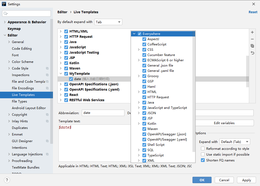Click the Reset link
The width and height of the screenshot is (260, 186).
(x=253, y=12)
